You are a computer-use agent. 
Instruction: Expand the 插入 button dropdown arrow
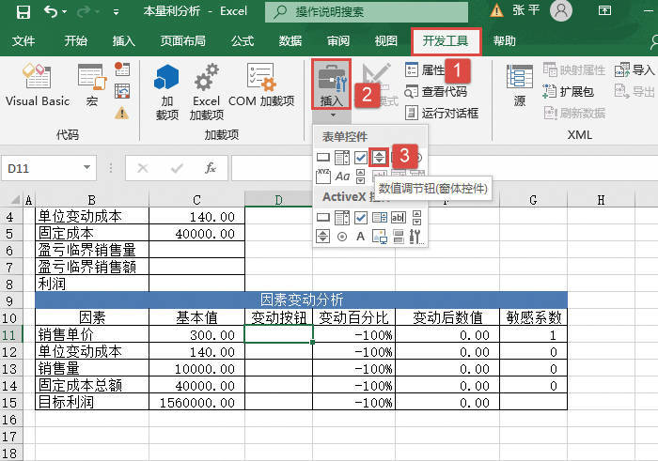pos(333,115)
